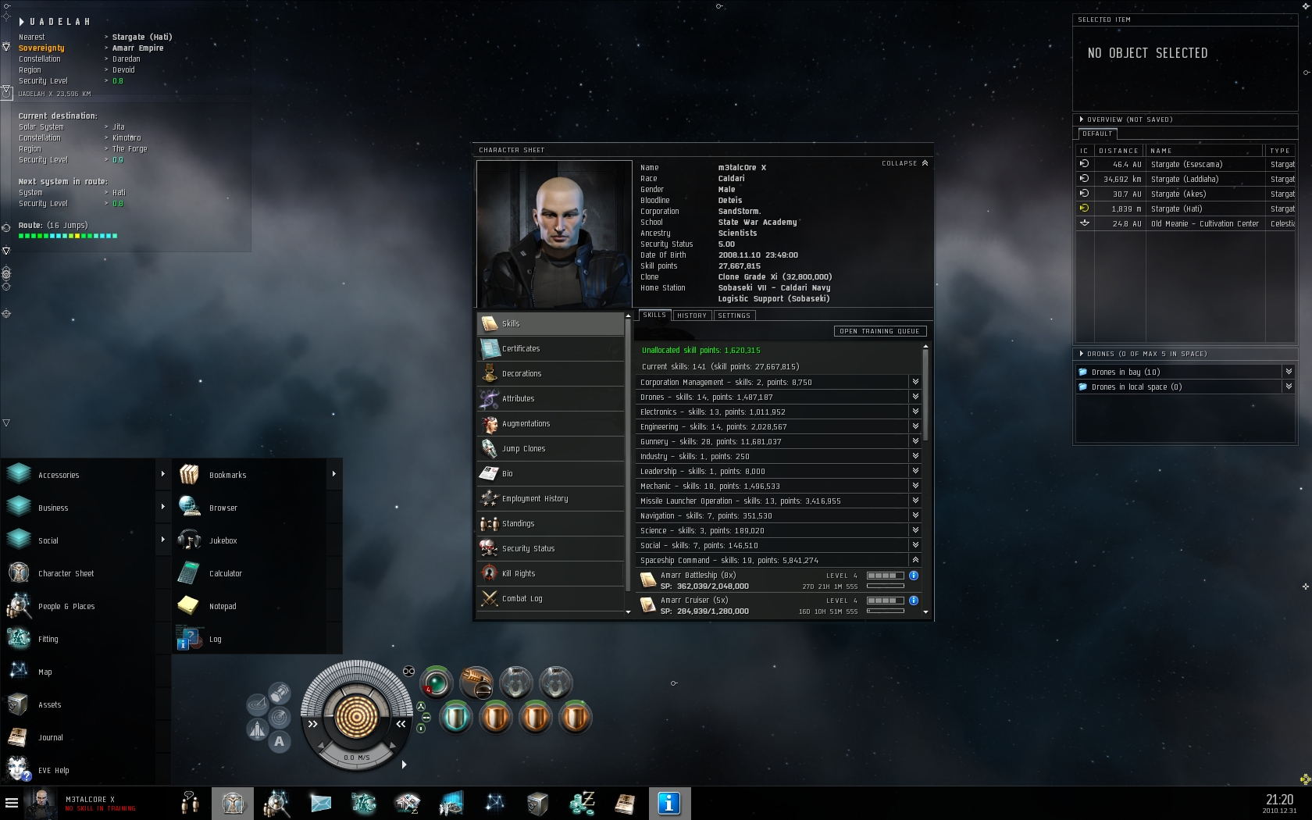This screenshot has width=1312, height=820.
Task: Sort overview by Distance column header
Action: coord(1118,151)
